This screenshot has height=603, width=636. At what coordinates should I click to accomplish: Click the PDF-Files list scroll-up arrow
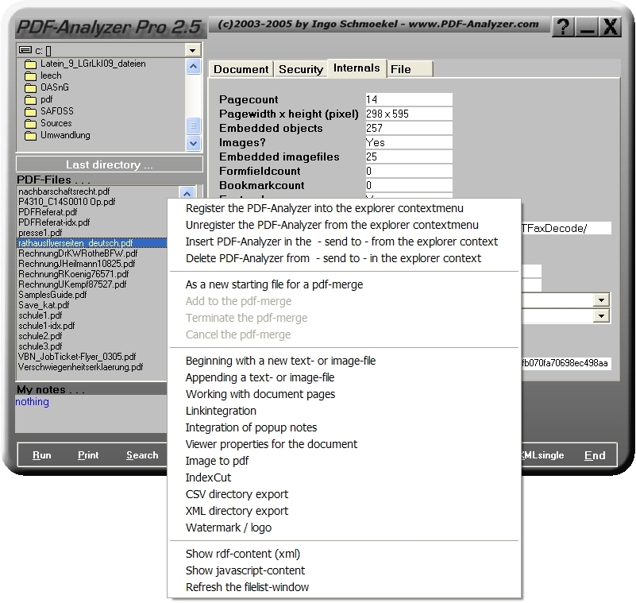[x=187, y=193]
